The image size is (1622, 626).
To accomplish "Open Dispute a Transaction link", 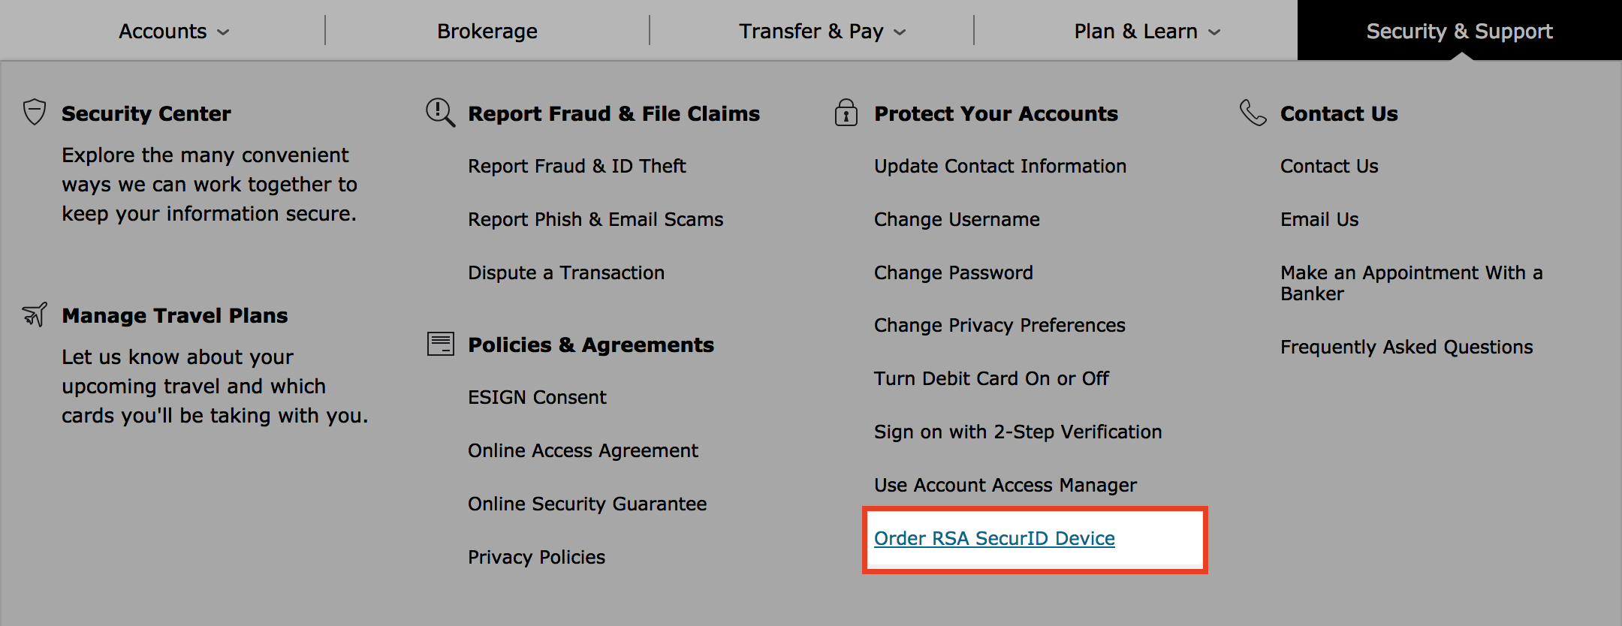I will 566,272.
